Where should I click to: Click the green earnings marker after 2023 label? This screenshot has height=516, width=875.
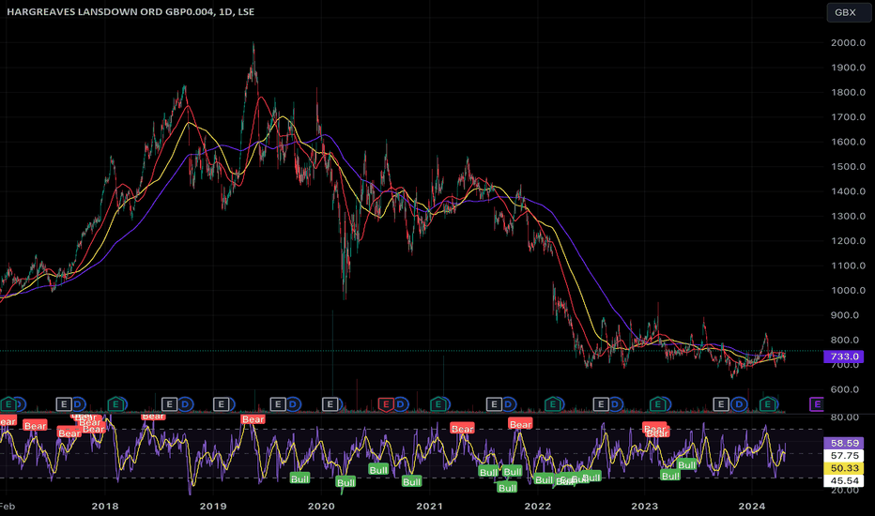click(658, 403)
